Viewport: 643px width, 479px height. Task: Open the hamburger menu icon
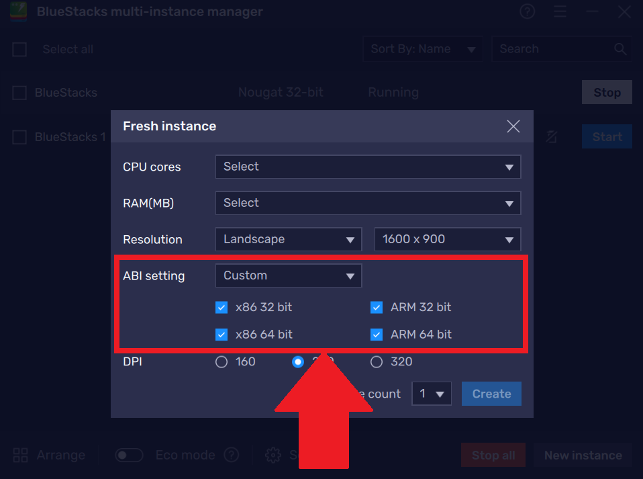point(560,11)
